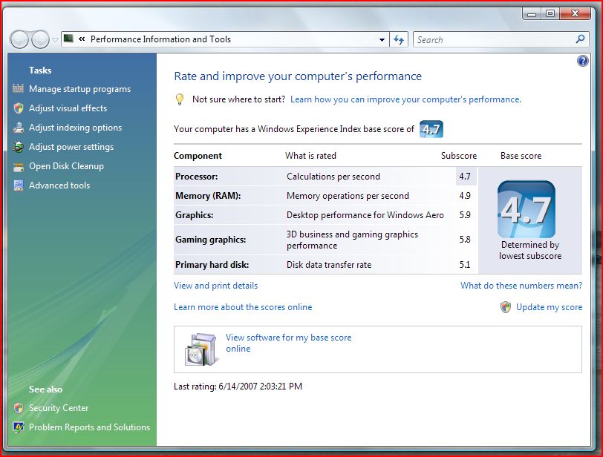This screenshot has height=457, width=603.
Task: Click 3D business and gaming graphics performance text
Action: pyautogui.click(x=352, y=240)
